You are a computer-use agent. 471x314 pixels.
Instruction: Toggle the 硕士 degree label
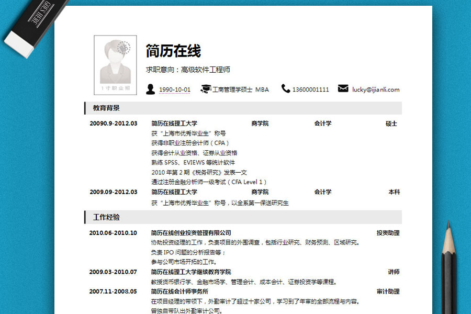(x=395, y=124)
